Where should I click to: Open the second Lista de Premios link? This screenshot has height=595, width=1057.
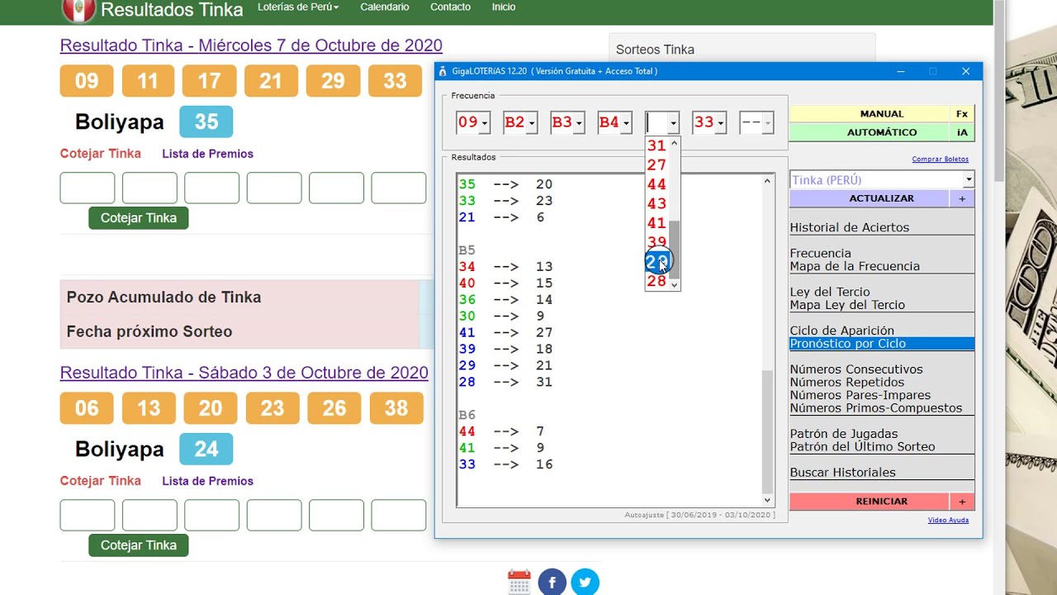point(207,481)
